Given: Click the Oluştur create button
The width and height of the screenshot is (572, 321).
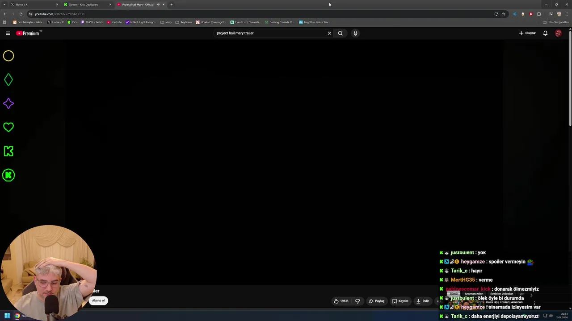Looking at the screenshot, I should point(527,33).
